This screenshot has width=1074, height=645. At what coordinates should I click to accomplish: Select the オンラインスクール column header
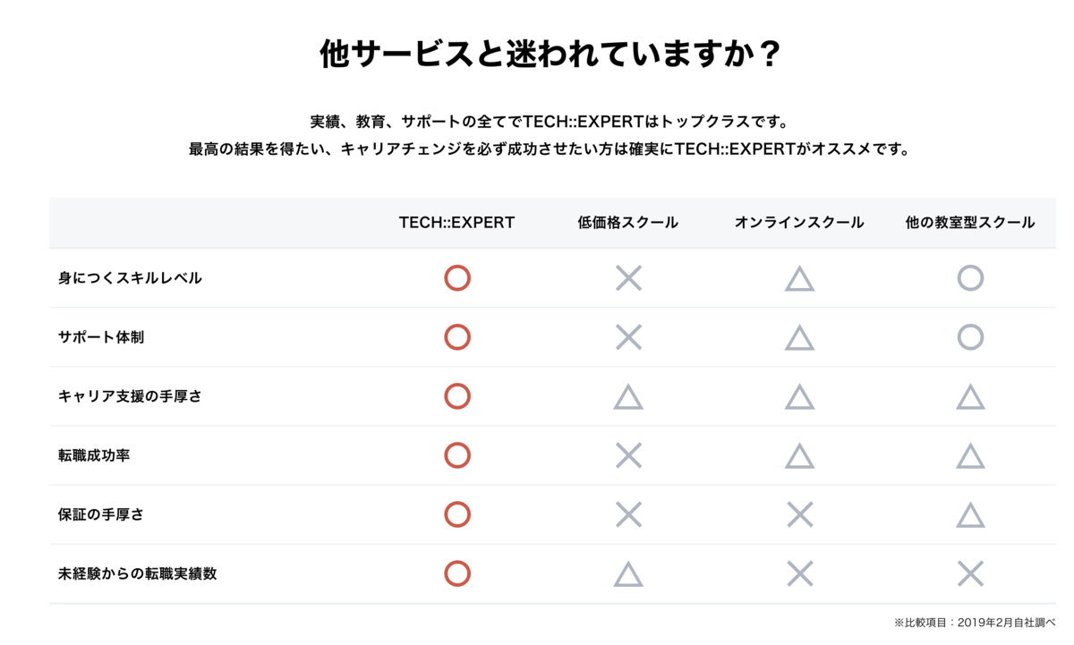click(799, 223)
